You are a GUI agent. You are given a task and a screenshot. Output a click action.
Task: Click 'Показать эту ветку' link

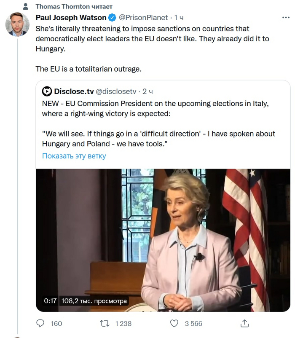tap(74, 156)
